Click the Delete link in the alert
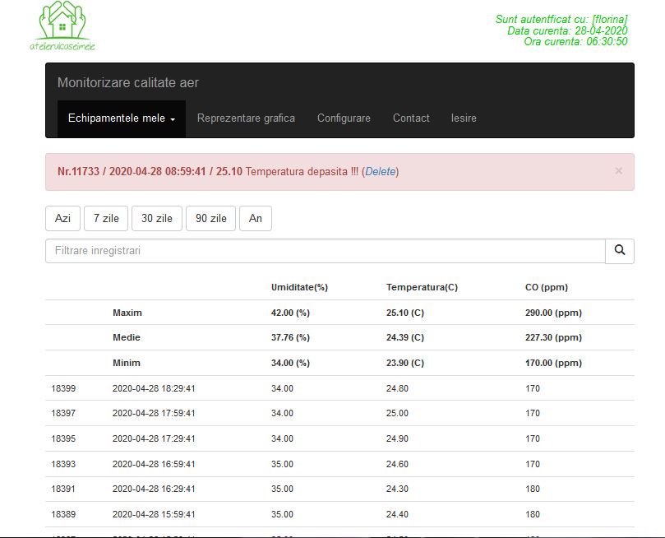 (381, 172)
